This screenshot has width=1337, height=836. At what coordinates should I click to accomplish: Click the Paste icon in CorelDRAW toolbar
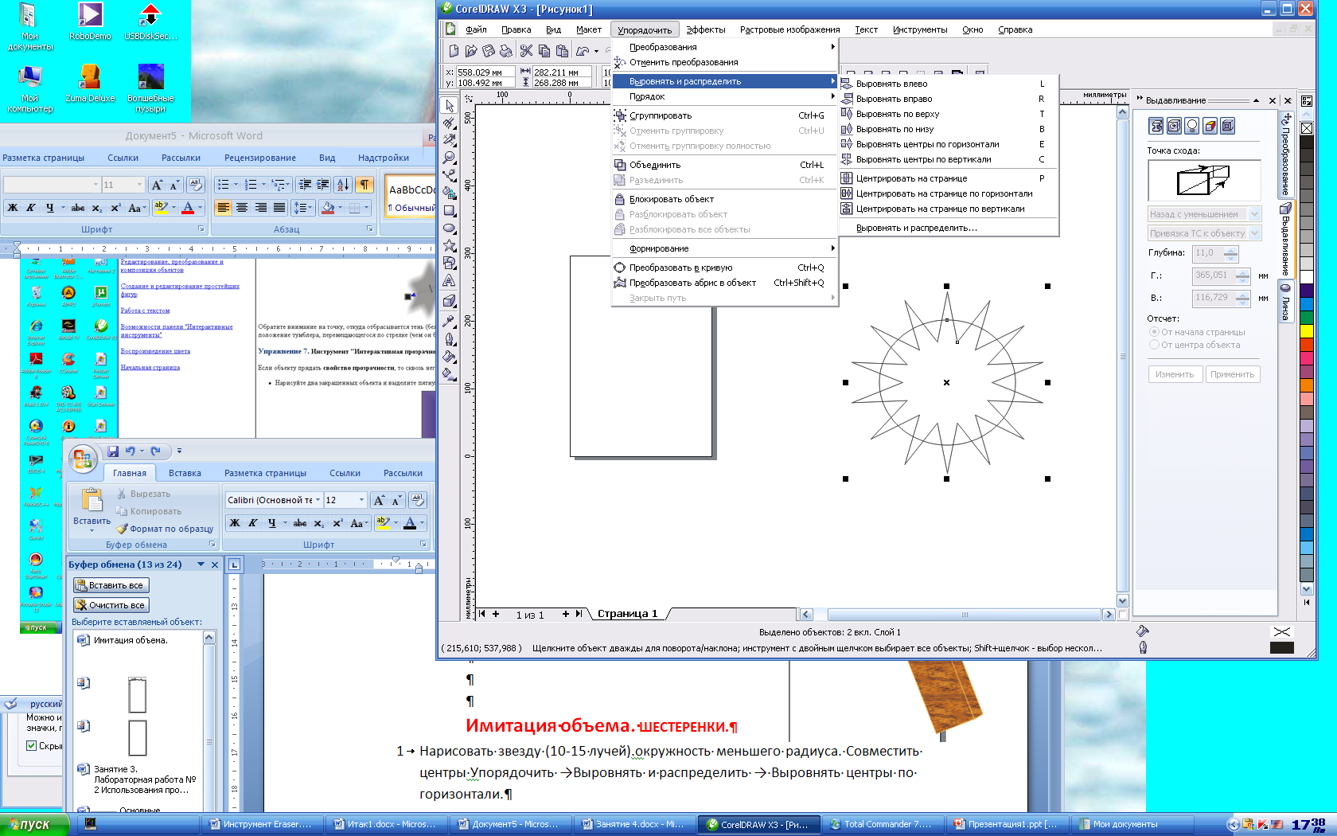click(562, 51)
